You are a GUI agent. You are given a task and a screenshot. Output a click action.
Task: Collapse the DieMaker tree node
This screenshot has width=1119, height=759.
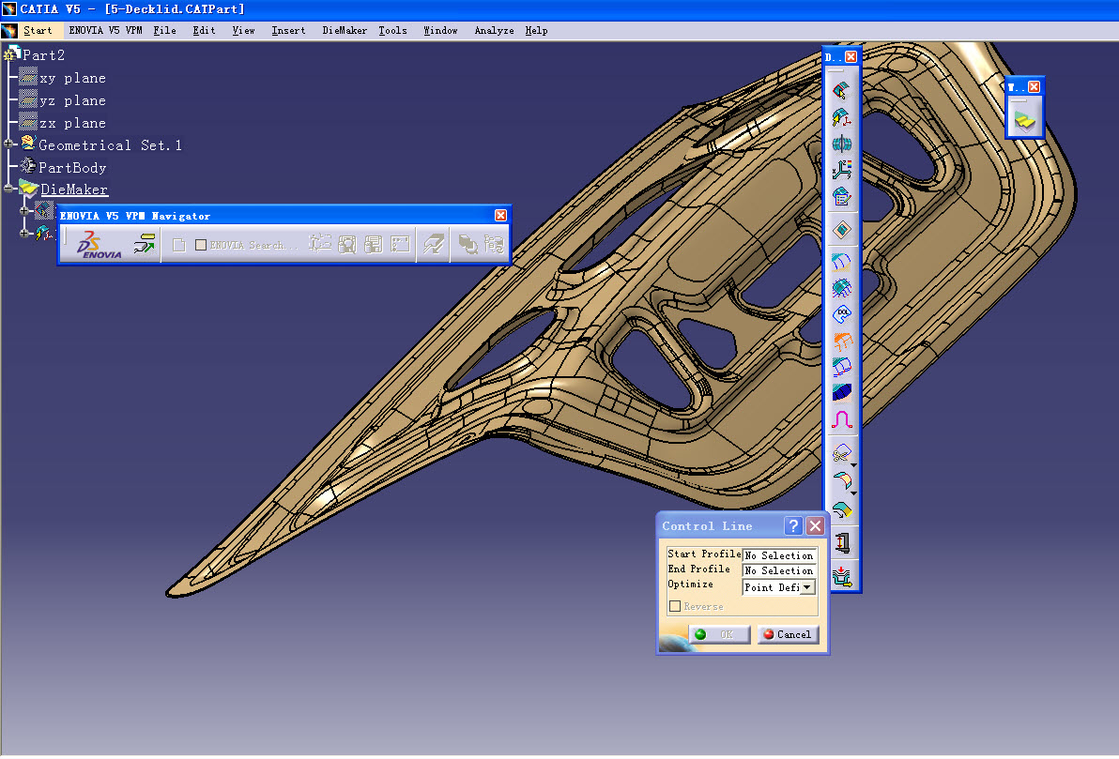coord(8,189)
